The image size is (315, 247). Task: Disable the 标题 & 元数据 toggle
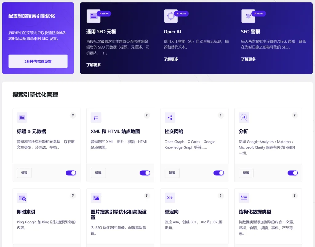(x=71, y=173)
